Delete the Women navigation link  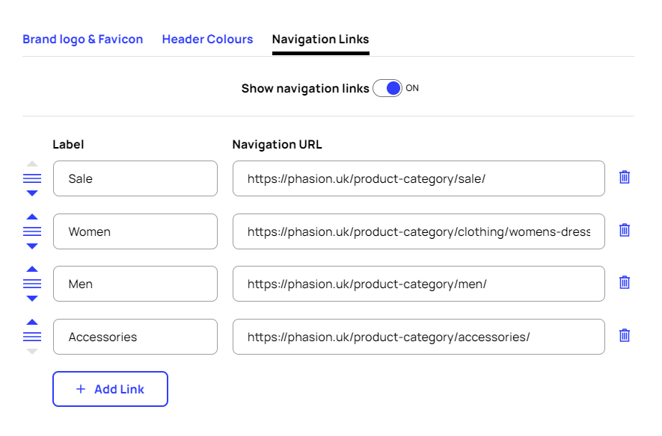[x=625, y=231]
